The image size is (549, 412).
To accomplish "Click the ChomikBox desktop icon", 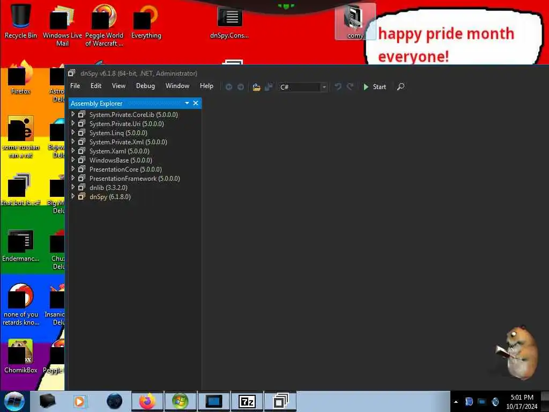I will point(21,356).
